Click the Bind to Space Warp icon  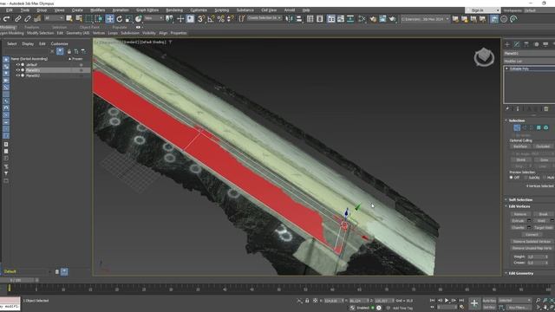37,19
